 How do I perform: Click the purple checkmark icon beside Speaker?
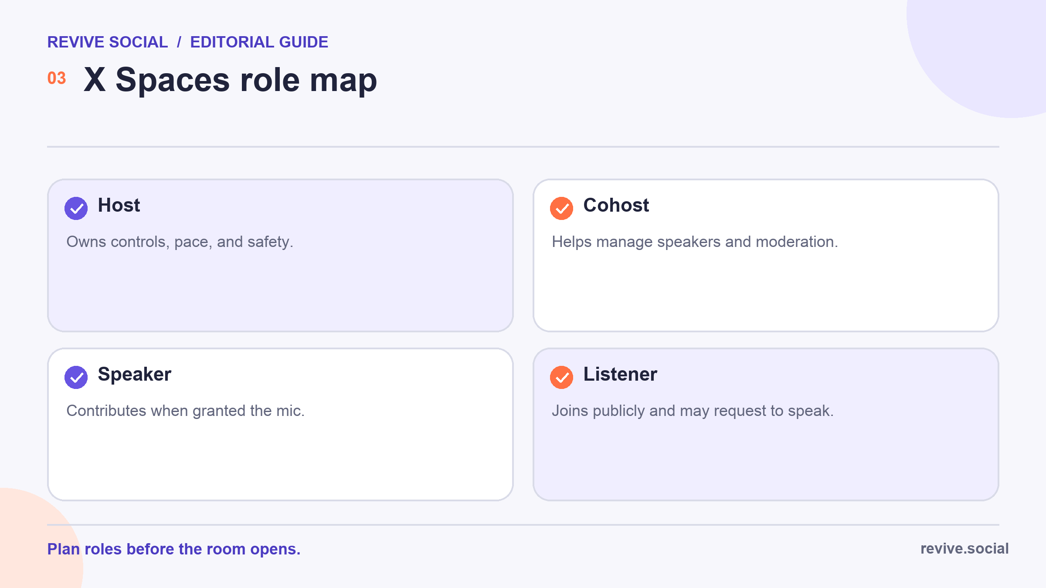pyautogui.click(x=76, y=377)
